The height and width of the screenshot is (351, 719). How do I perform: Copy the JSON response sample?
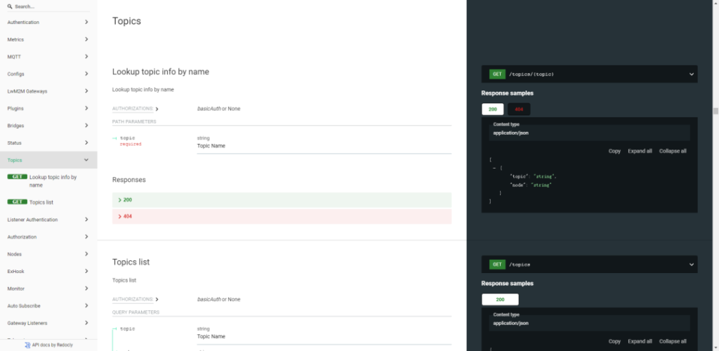(614, 151)
